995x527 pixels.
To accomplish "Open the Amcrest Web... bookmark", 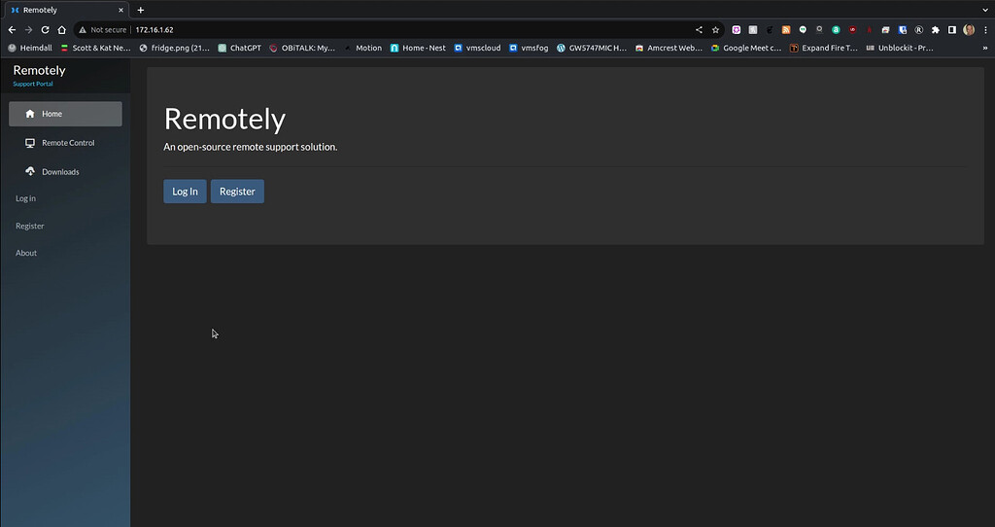I will pyautogui.click(x=669, y=48).
